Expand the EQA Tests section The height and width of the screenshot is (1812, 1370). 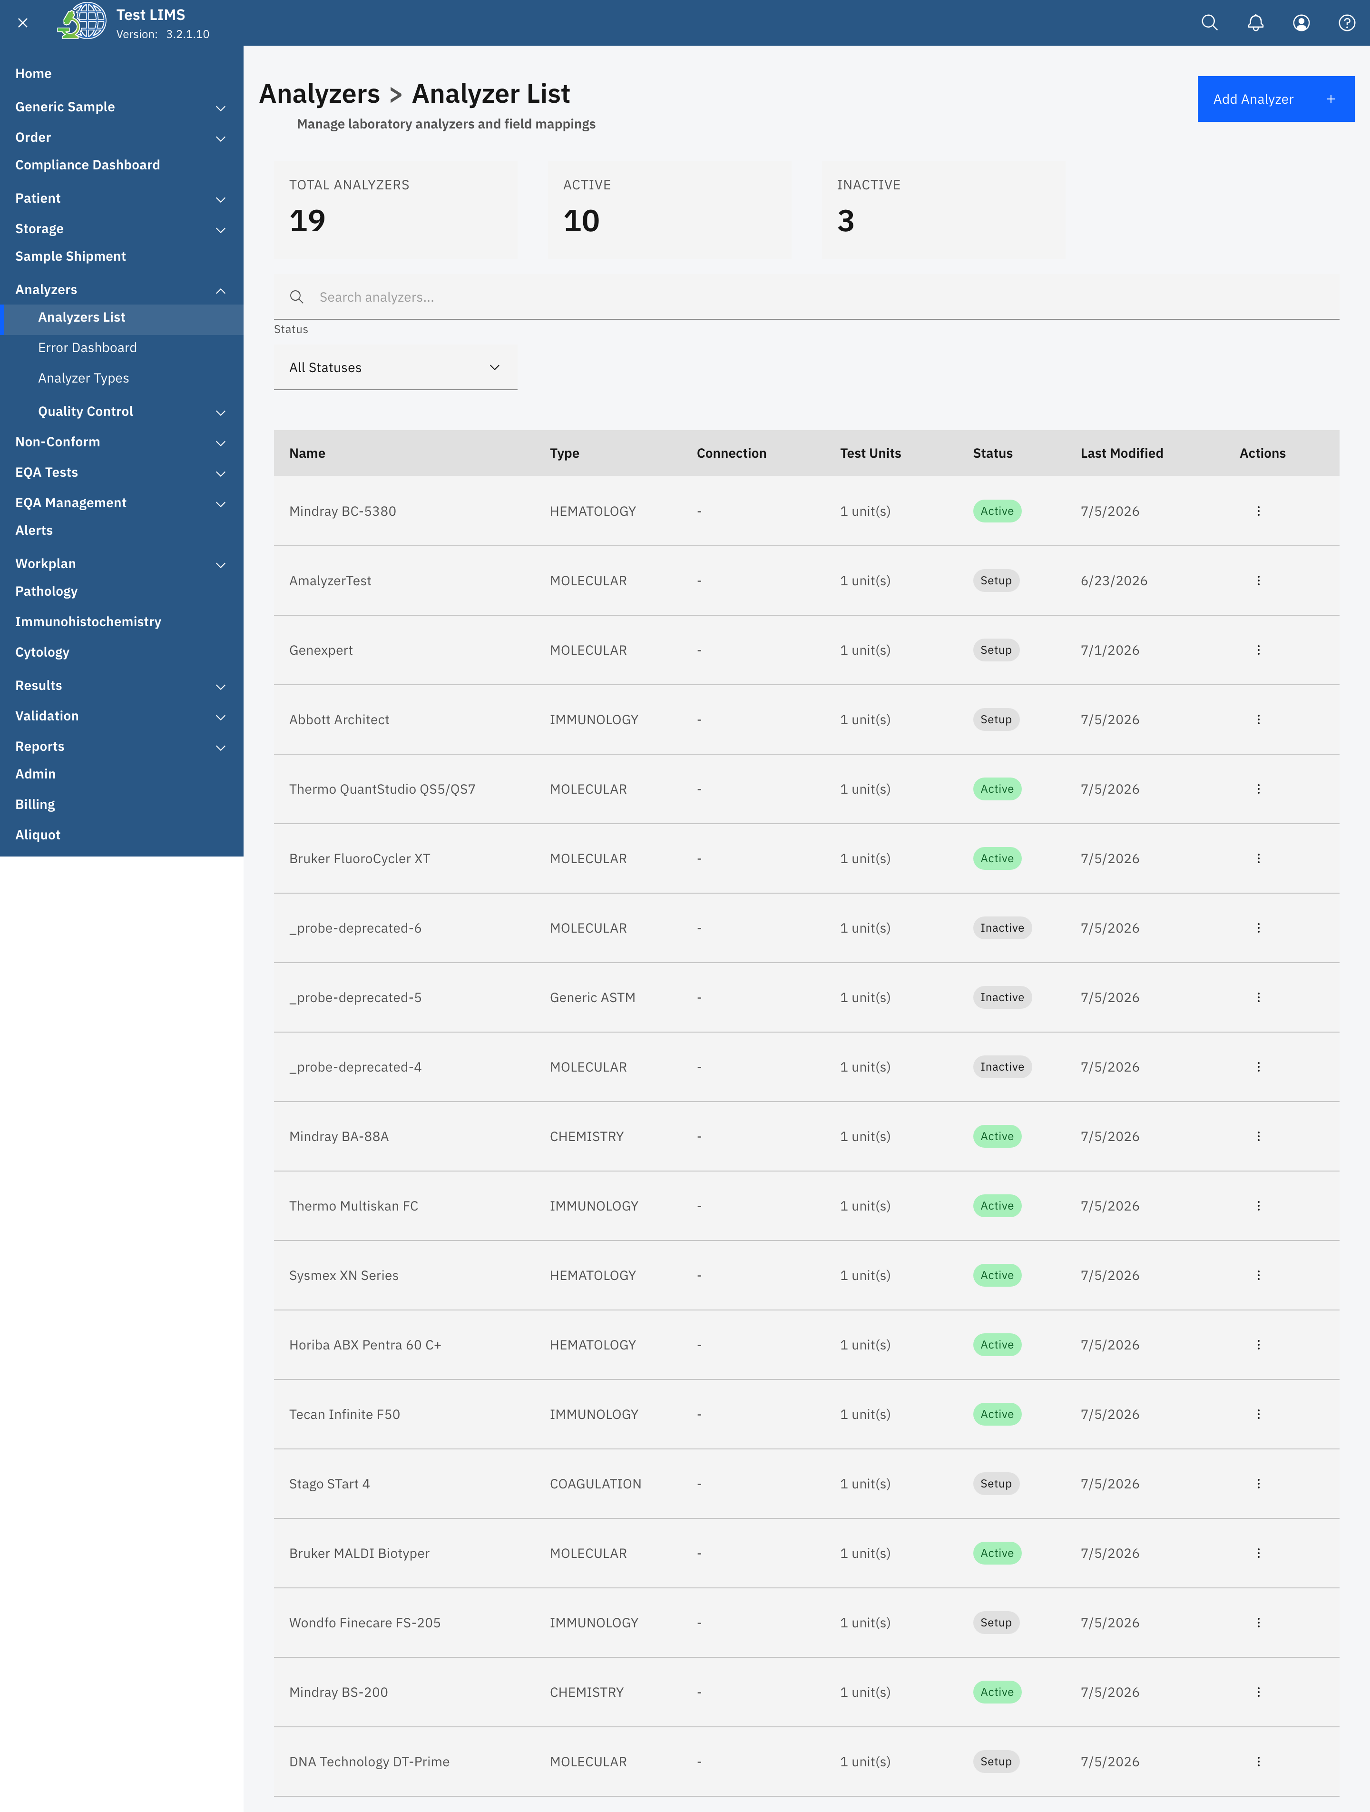tap(121, 473)
